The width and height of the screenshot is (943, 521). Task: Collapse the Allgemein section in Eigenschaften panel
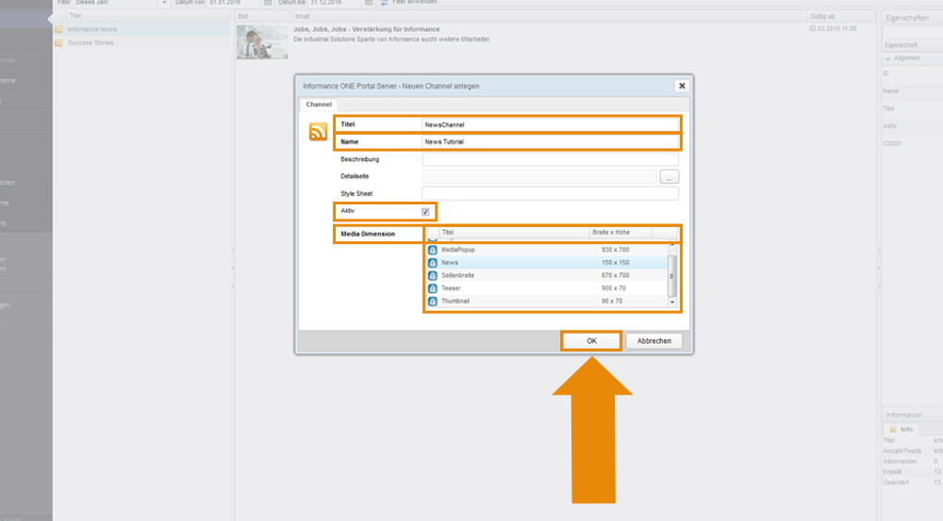click(888, 58)
